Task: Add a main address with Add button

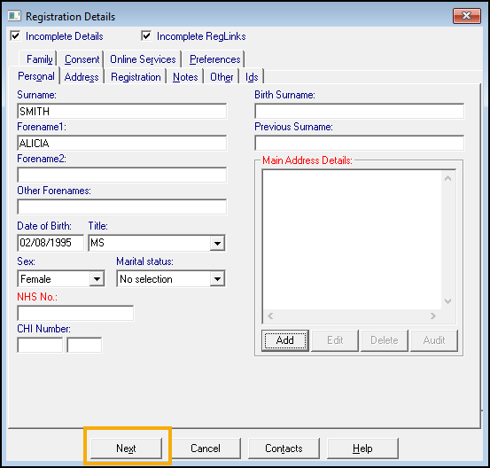Action: (285, 340)
